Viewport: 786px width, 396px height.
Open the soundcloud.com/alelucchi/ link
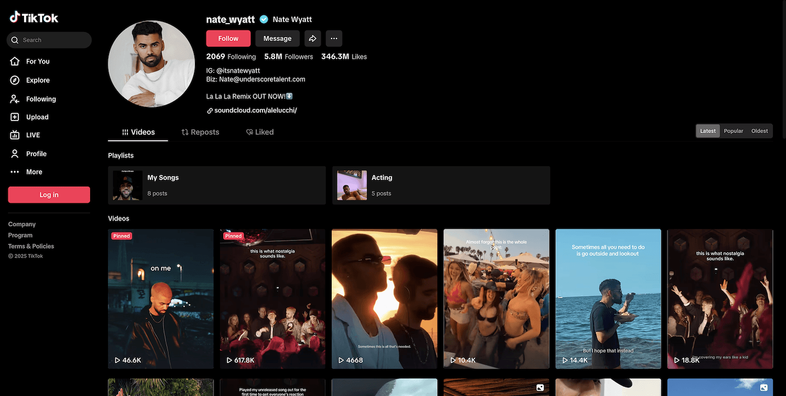[x=255, y=111]
